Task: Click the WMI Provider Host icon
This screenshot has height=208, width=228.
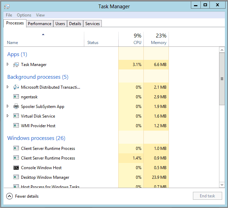Action: pos(16,126)
